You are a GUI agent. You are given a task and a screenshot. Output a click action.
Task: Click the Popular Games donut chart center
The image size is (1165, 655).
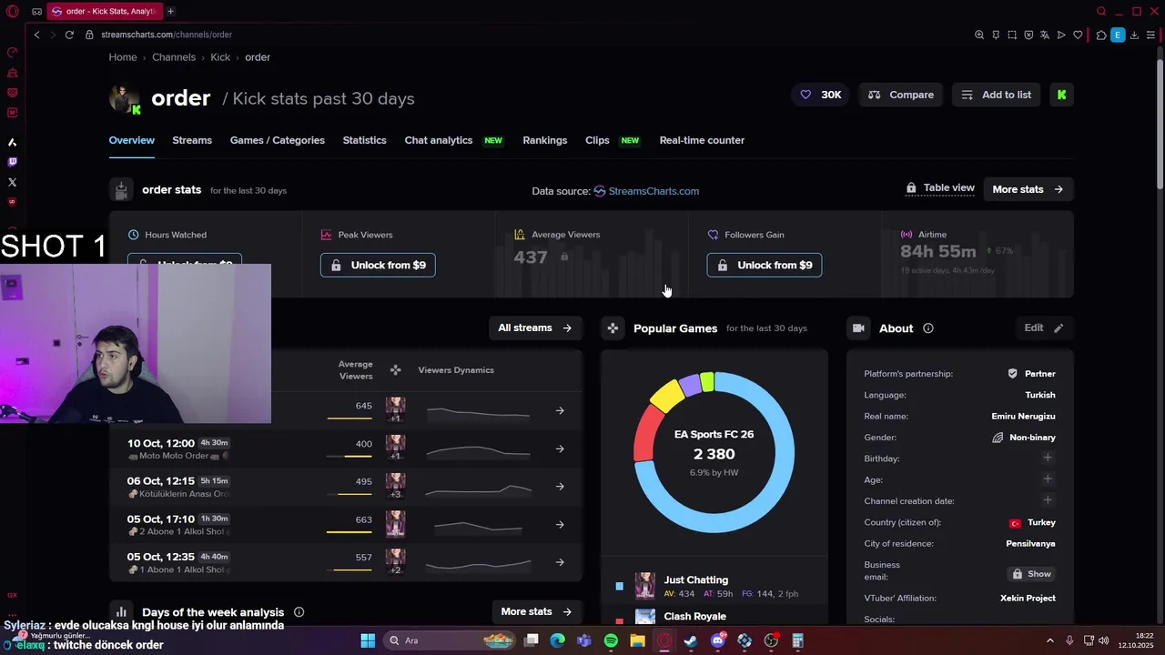click(x=714, y=452)
